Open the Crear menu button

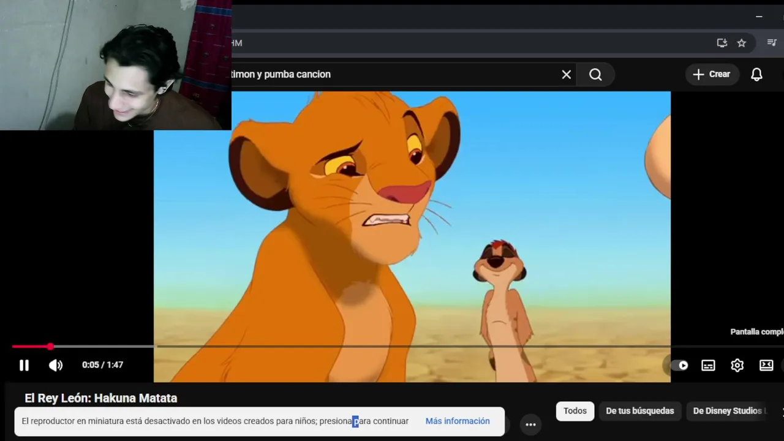712,74
